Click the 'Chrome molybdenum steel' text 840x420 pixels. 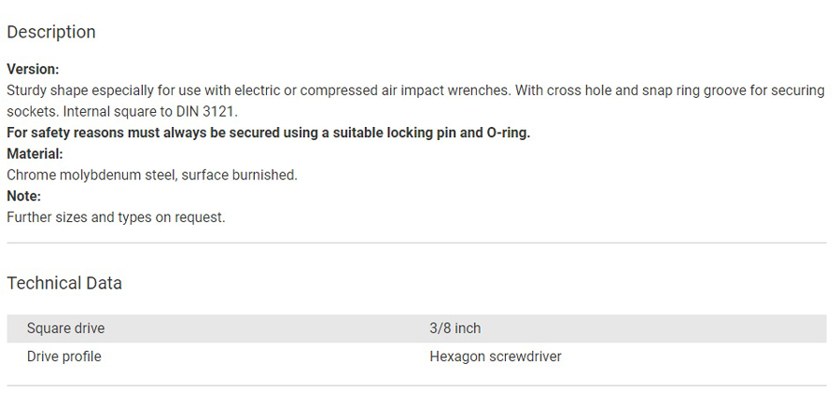tap(90, 175)
